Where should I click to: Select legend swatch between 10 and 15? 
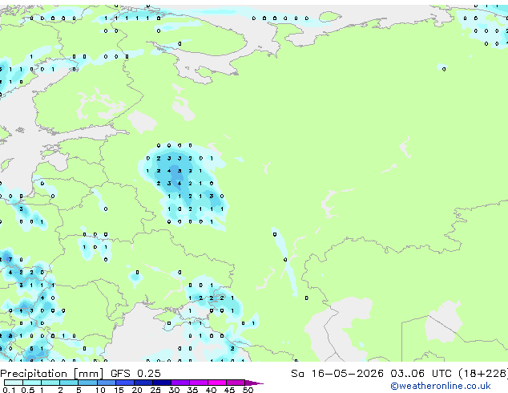[x=107, y=383]
